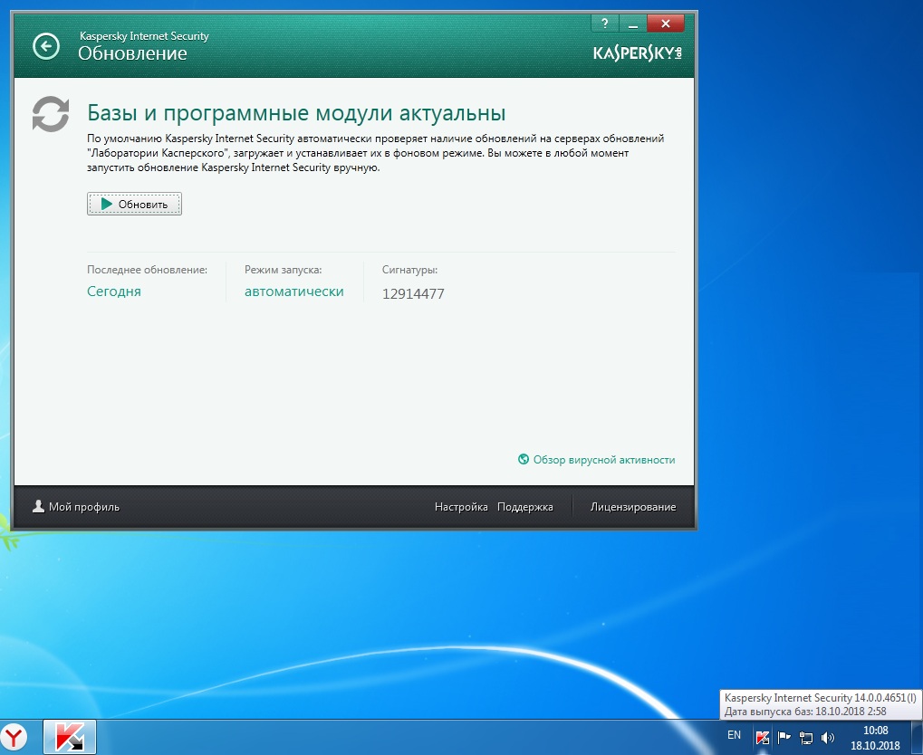The width and height of the screenshot is (923, 755).
Task: Go back using the circled arrow icon
Action: tap(46, 46)
